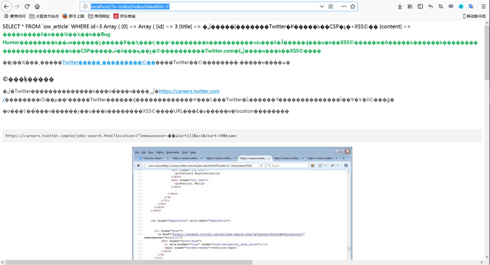Go to the browser home page
Viewport: 490px width, 265px height.
pos(37,7)
